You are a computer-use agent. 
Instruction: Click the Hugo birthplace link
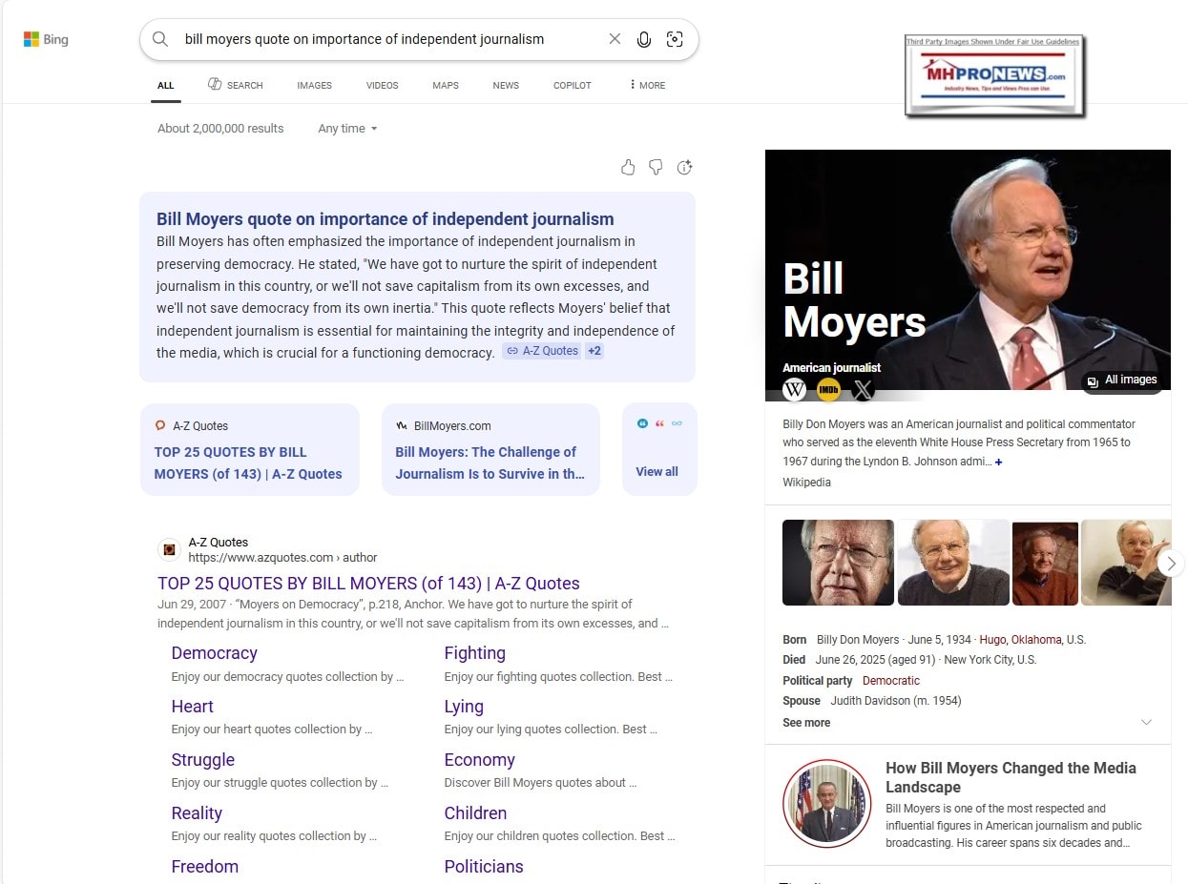click(x=992, y=640)
